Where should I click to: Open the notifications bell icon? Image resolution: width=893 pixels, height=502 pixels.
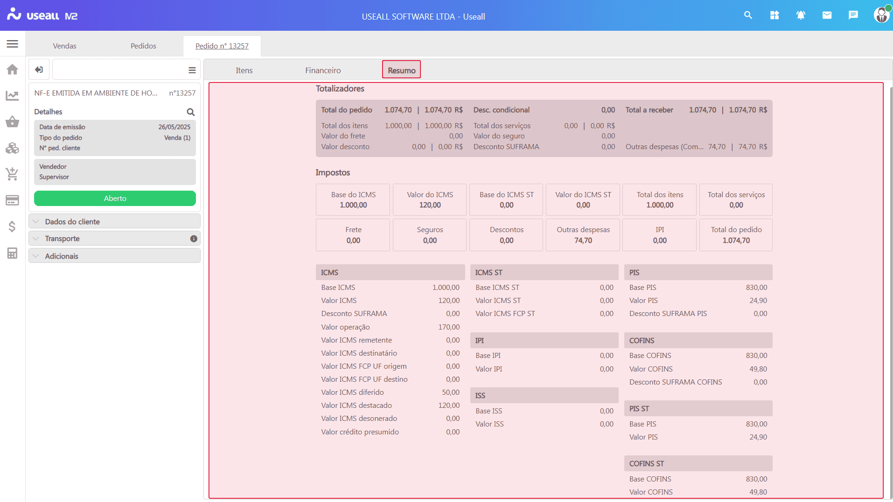(801, 15)
